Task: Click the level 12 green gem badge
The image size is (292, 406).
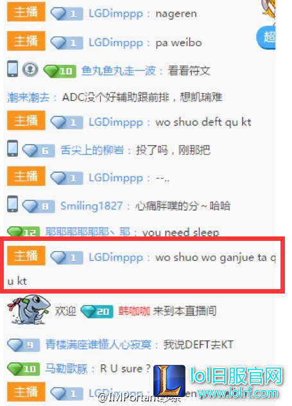Action: 24,231
